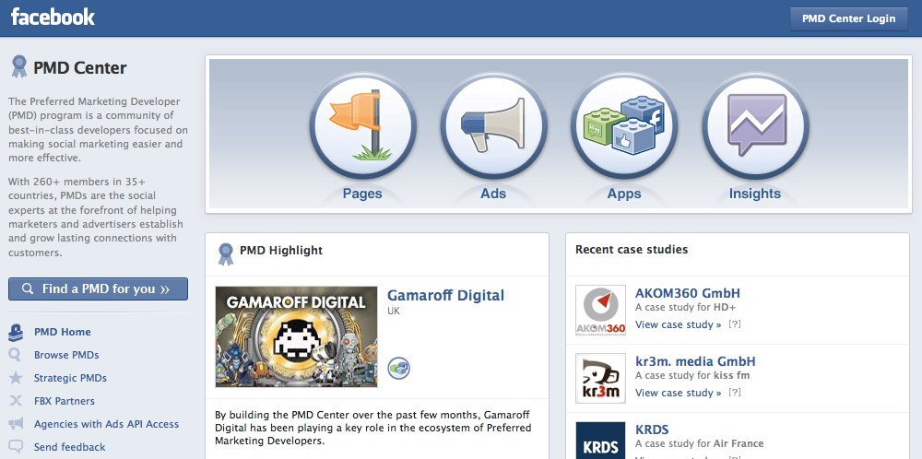Open the Insights chart icon

click(x=755, y=126)
